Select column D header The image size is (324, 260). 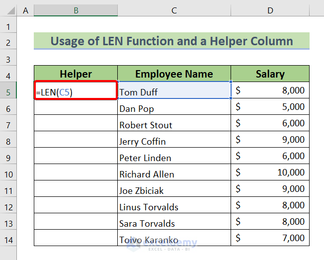tap(270, 10)
